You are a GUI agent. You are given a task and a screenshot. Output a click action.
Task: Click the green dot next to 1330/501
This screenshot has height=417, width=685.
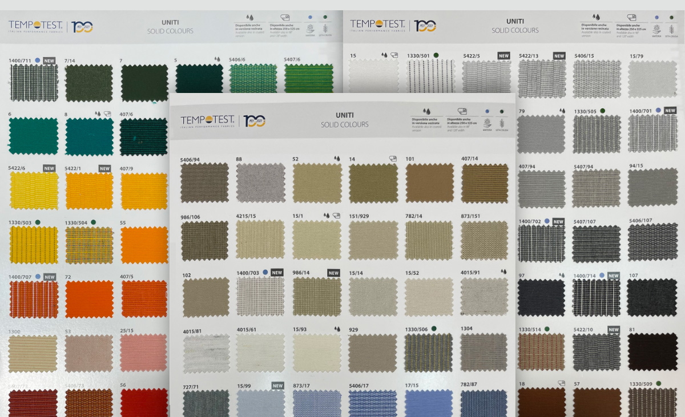pyautogui.click(x=436, y=55)
